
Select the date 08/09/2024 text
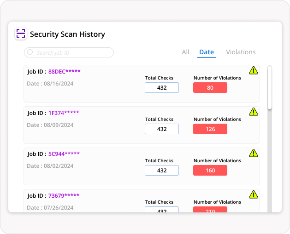point(59,125)
